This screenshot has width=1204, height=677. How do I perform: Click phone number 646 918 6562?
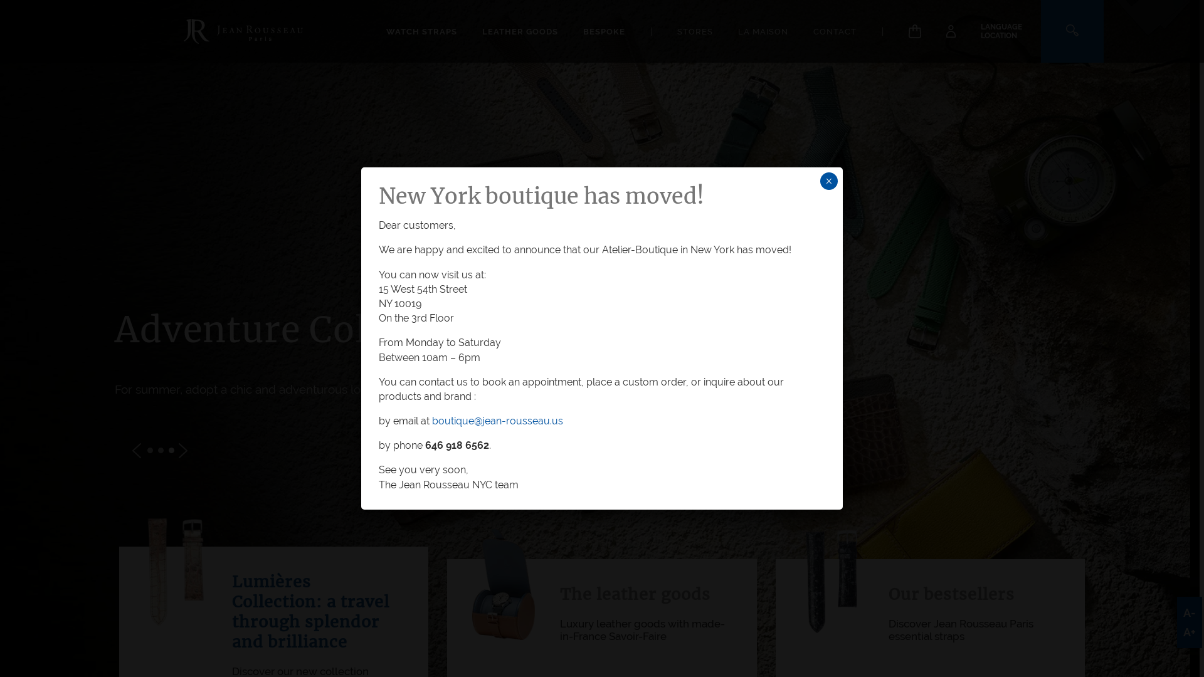457,446
